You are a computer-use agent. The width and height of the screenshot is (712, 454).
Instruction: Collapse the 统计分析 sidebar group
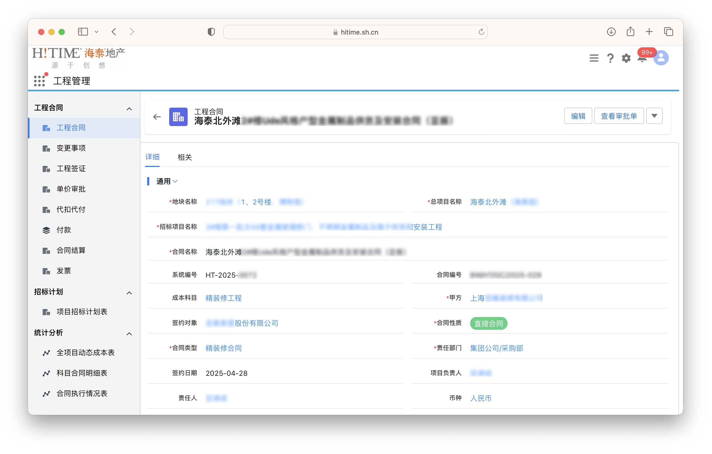[129, 334]
